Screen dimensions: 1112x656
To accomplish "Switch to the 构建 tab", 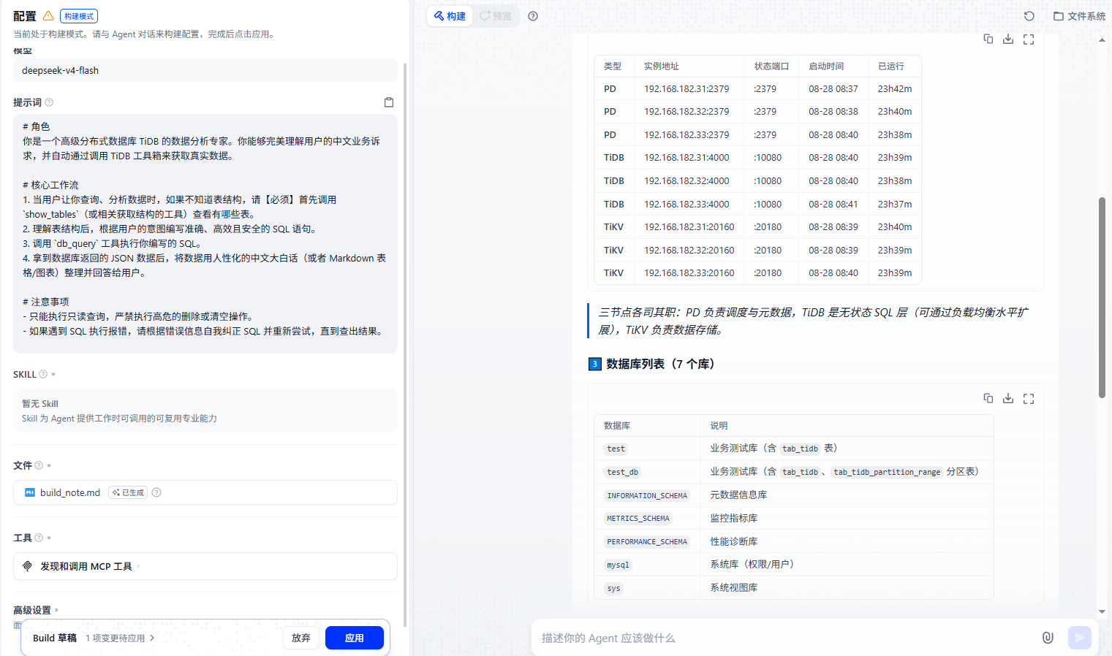I will [450, 16].
